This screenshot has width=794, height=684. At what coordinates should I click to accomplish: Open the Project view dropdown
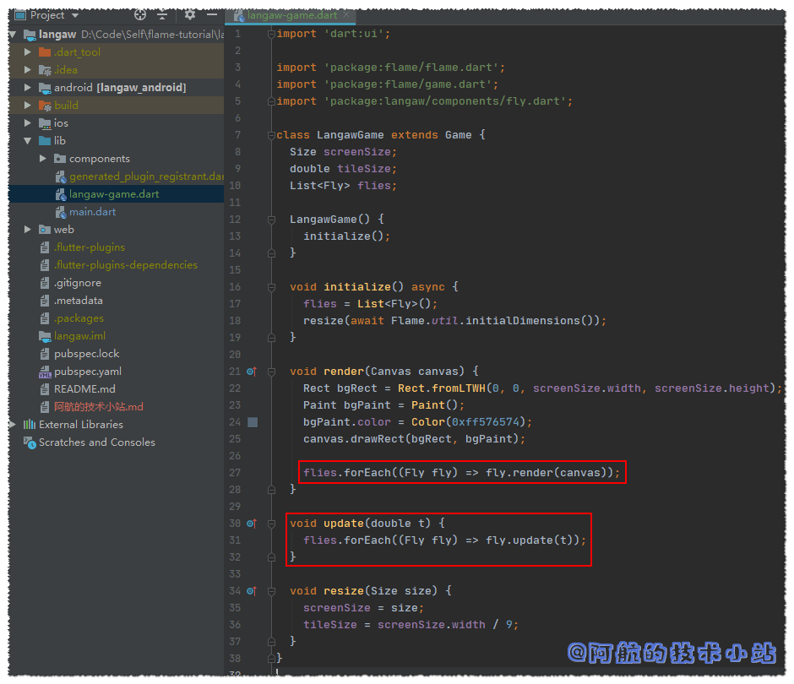[75, 15]
